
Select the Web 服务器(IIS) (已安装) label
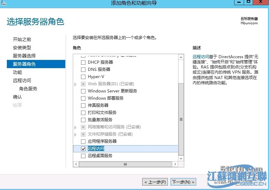(x=111, y=84)
